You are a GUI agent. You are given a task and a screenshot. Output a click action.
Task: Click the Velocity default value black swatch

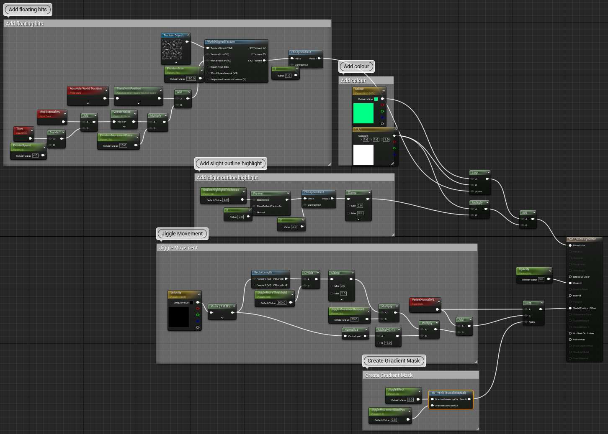point(191,303)
